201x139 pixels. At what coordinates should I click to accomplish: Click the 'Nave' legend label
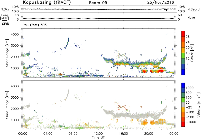(x=191, y=18)
